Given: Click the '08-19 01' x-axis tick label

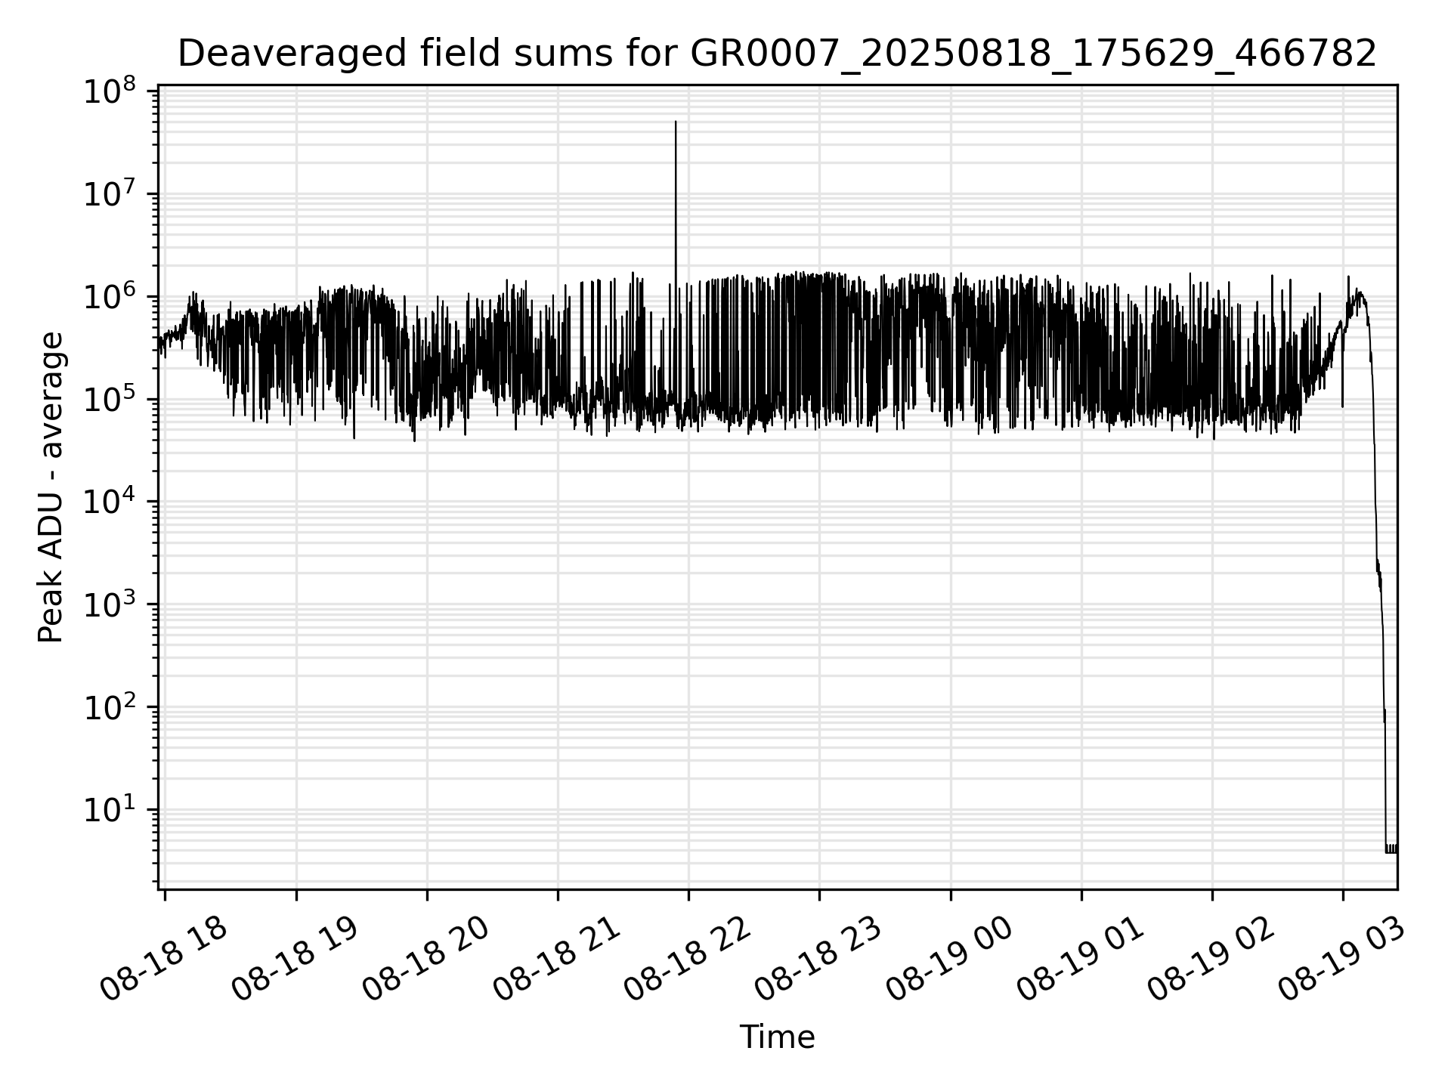Looking at the screenshot, I should click(x=1081, y=960).
